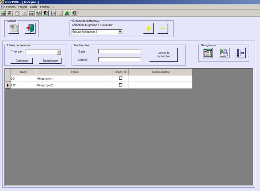The width and height of the screenshot is (260, 191).
Task: Open the hierarchy tree view in Navigations
Action: (x=240, y=53)
